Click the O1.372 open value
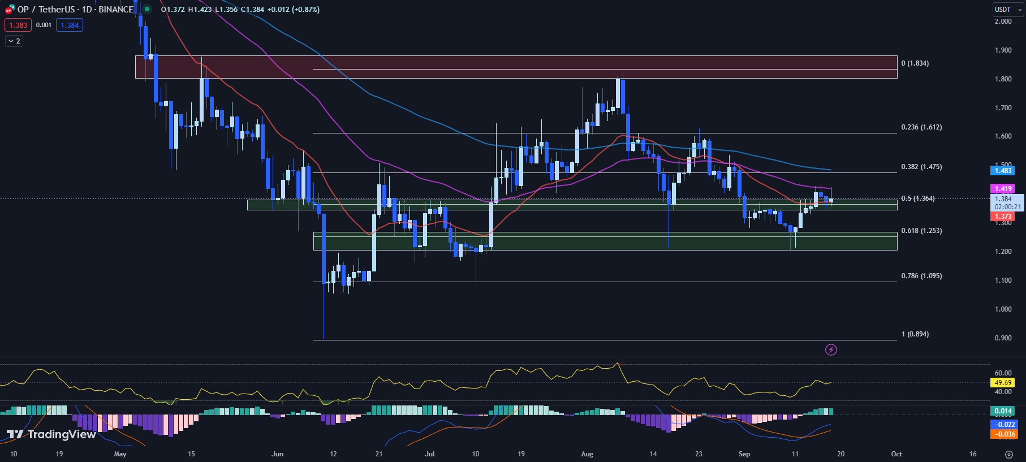This screenshot has height=462, width=1026. point(173,10)
